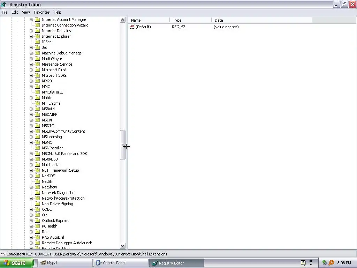Screen dimensions: 357x268
Task: Expand the Internet Explorer key
Action: (31, 36)
